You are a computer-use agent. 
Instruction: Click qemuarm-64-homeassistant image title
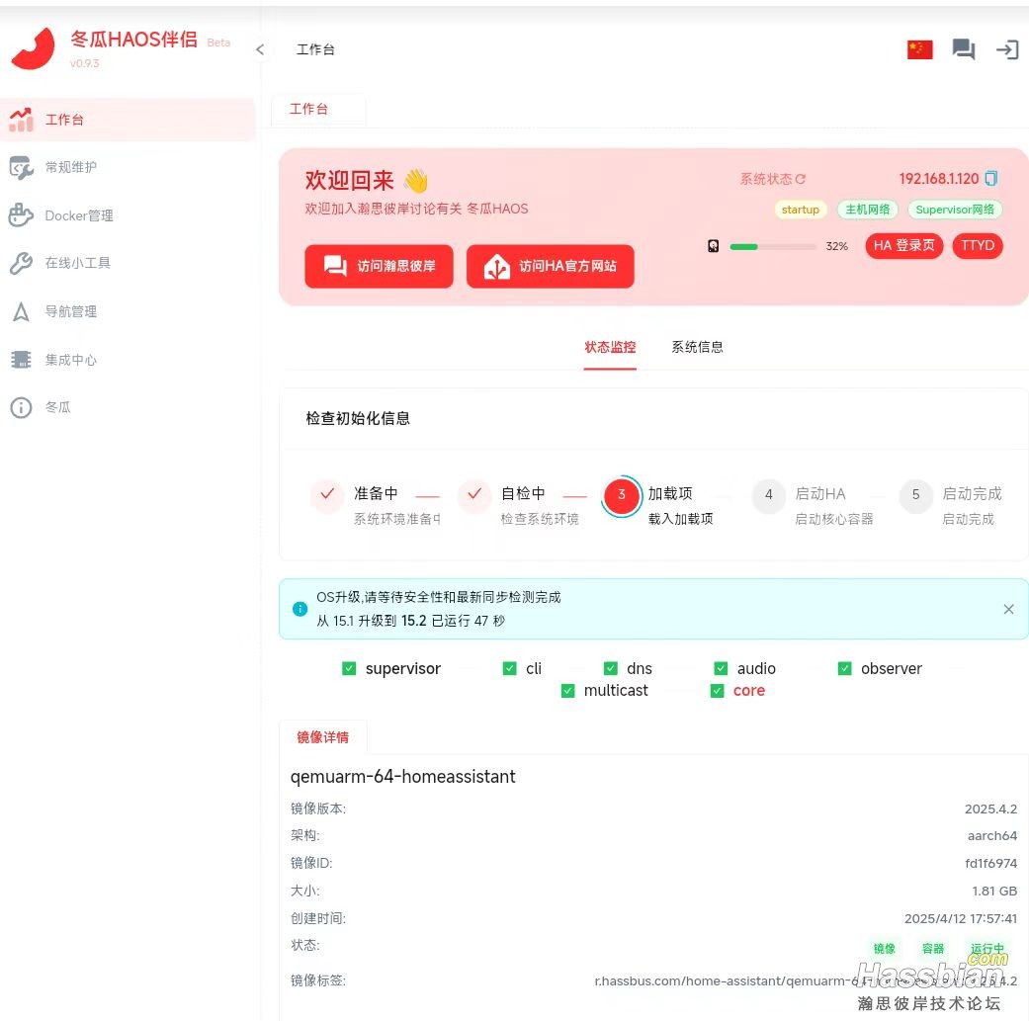pos(403,776)
